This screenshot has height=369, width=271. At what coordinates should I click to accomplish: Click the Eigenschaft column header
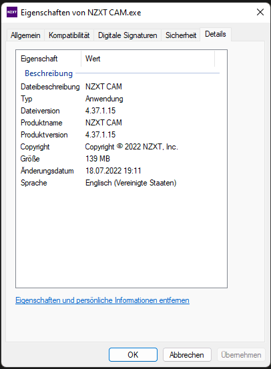pos(49,59)
